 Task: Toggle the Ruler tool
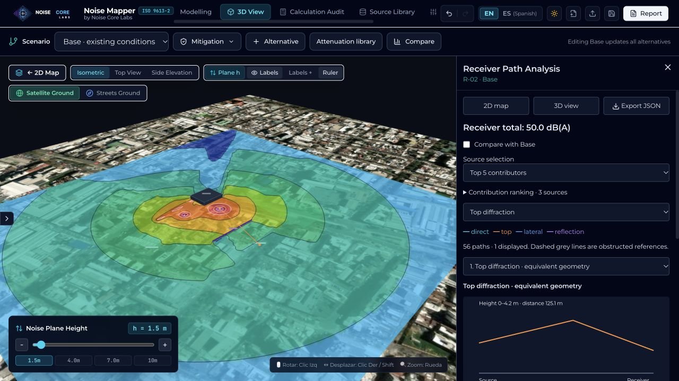[330, 72]
